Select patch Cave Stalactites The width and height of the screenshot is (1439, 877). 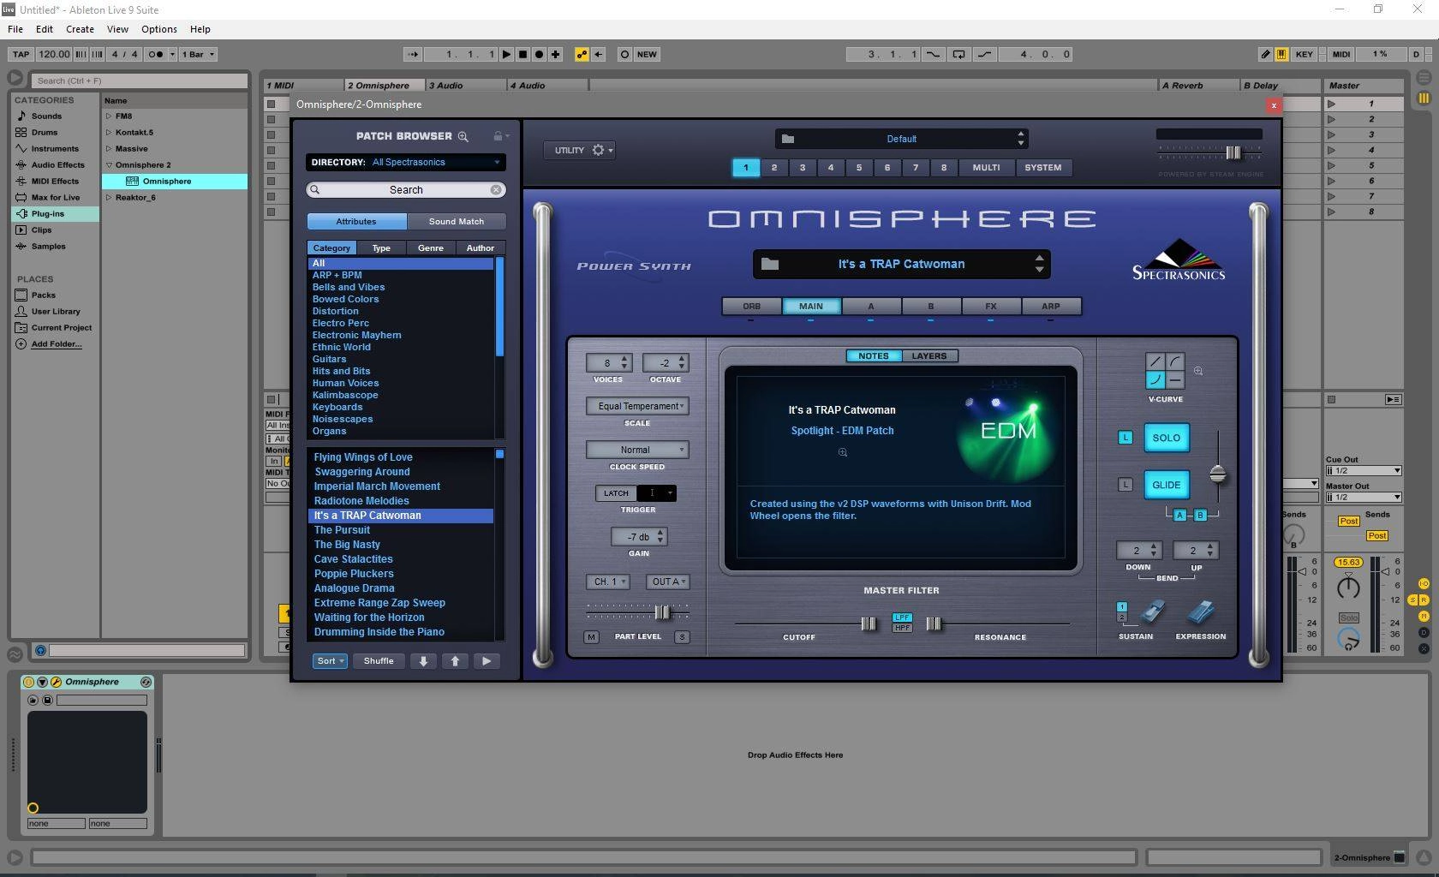tap(353, 559)
